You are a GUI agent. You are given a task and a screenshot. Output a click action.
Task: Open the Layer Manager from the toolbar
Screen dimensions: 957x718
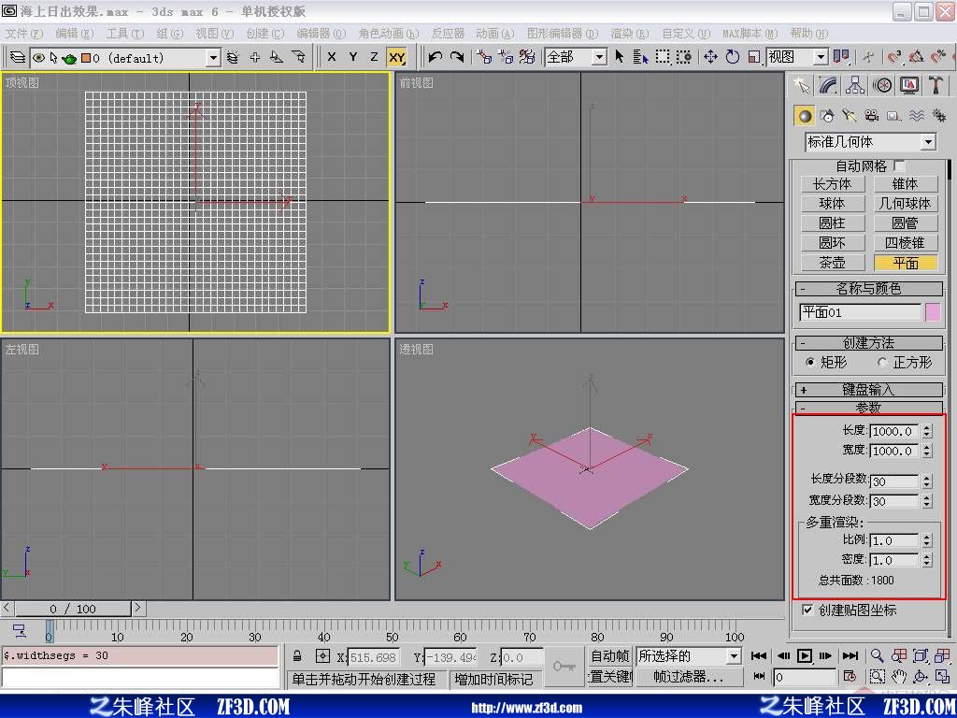(18, 57)
